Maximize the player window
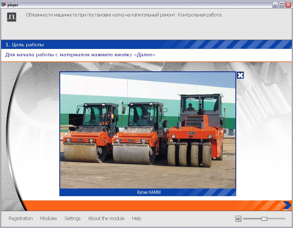Screen dimensions: 293x228 click(x=282, y=5)
